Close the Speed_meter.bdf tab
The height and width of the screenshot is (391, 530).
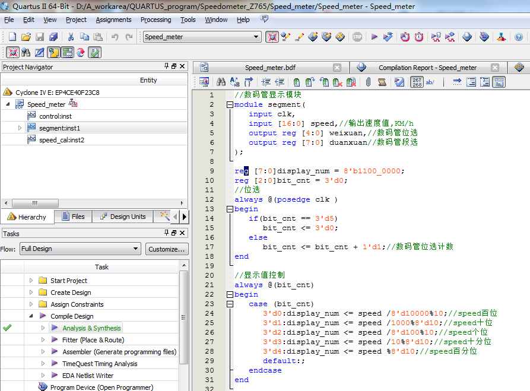click(337, 68)
